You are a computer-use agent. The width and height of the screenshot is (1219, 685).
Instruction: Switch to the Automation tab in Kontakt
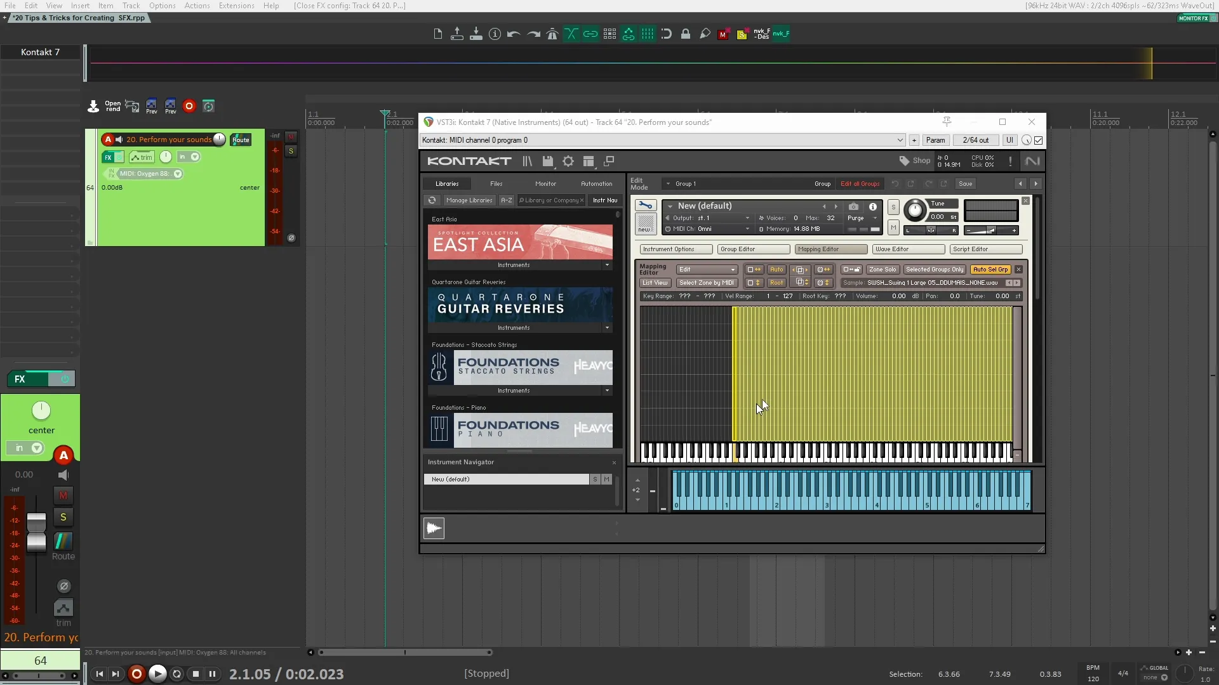[x=597, y=184]
